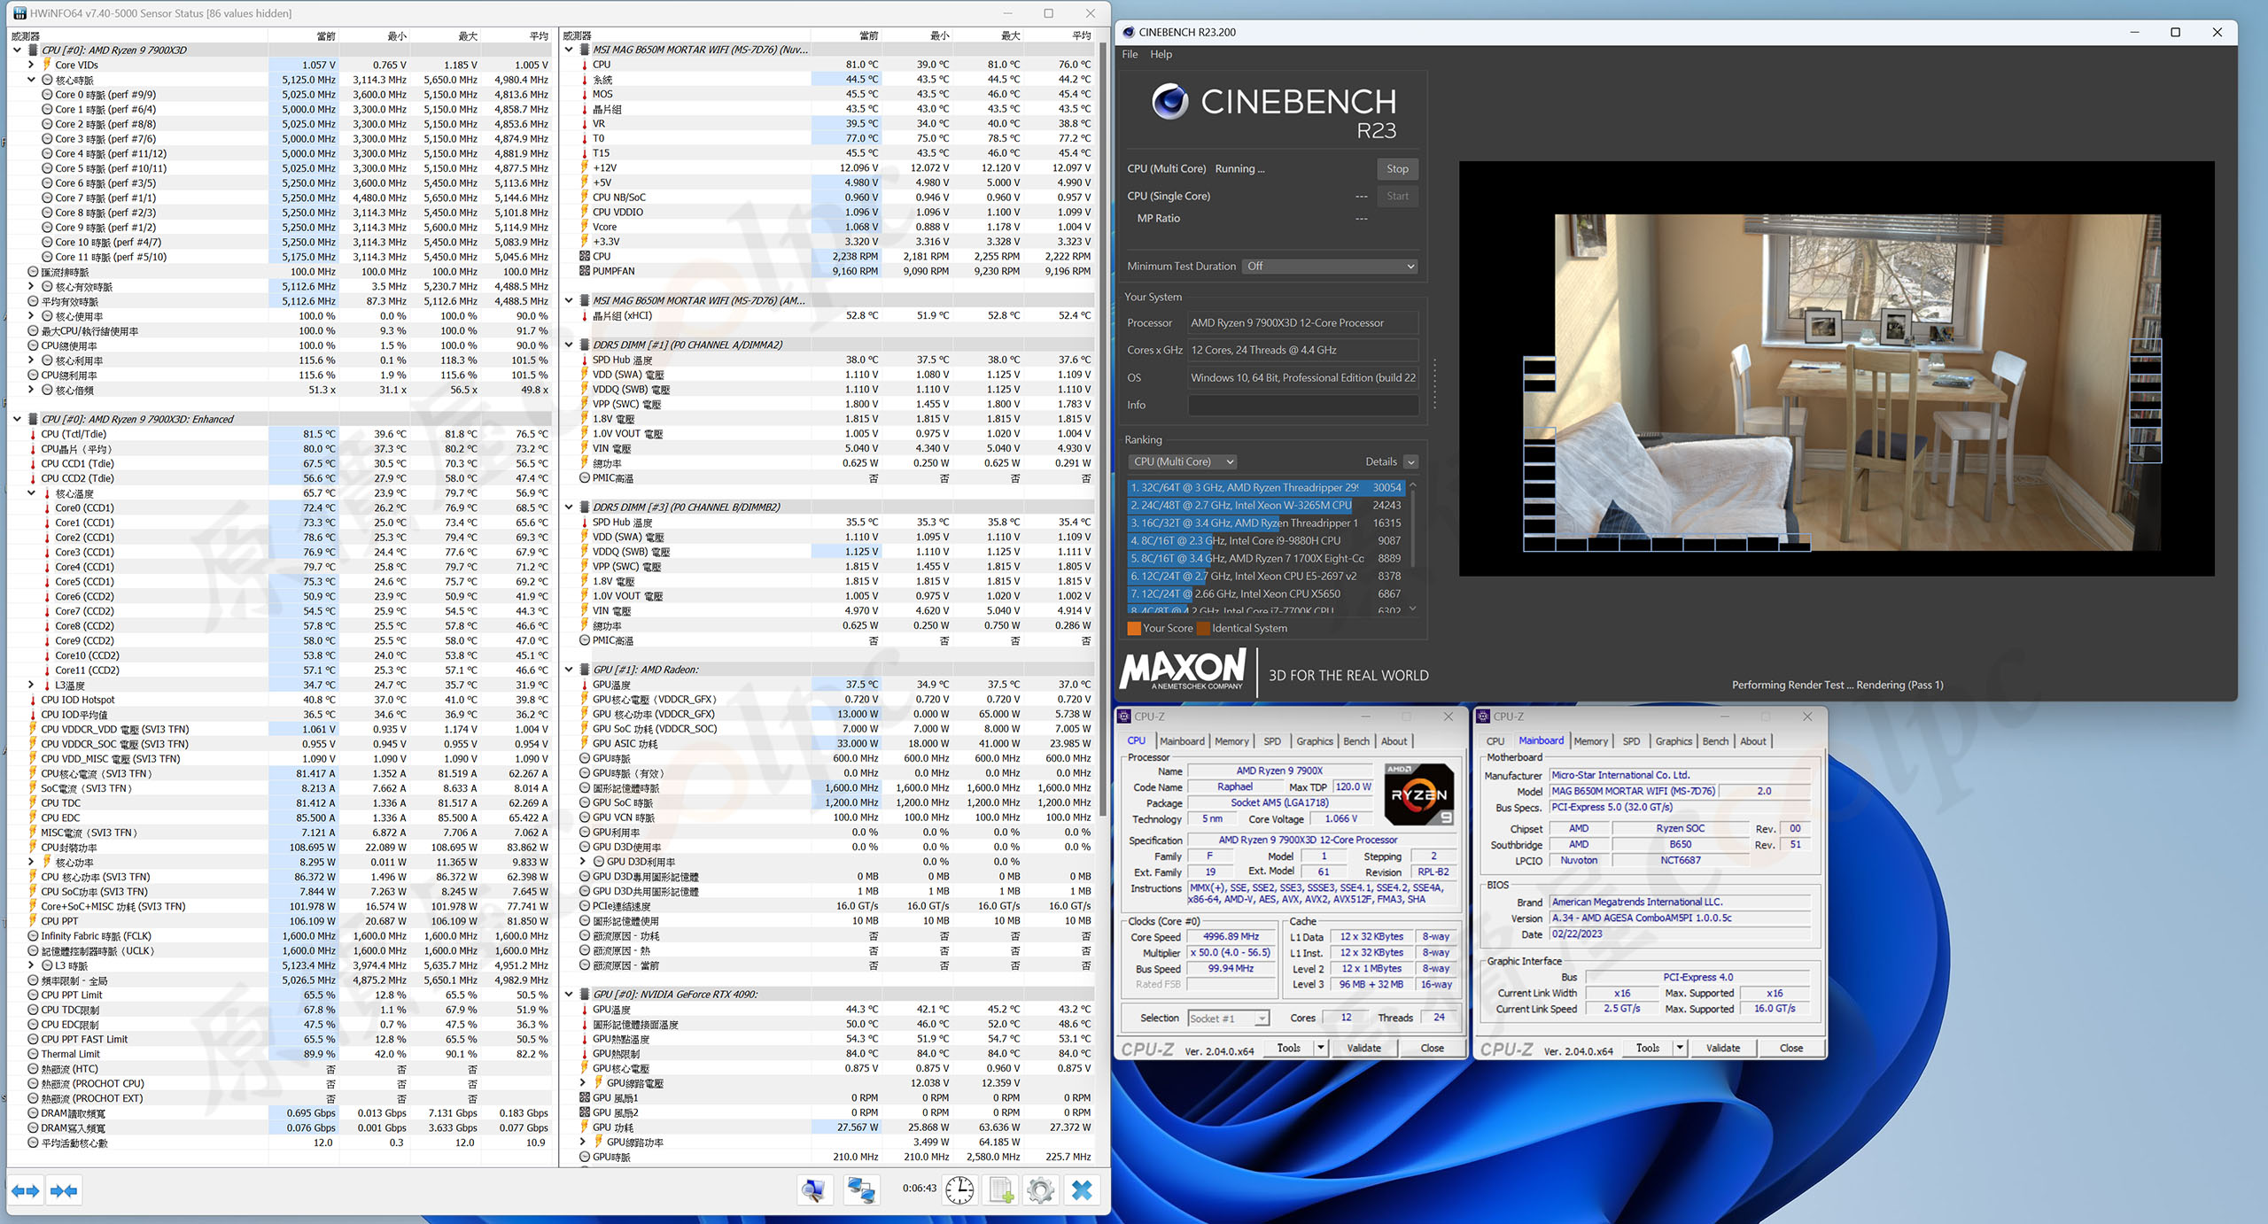Collapse the 核心時脈 tree node

point(31,80)
